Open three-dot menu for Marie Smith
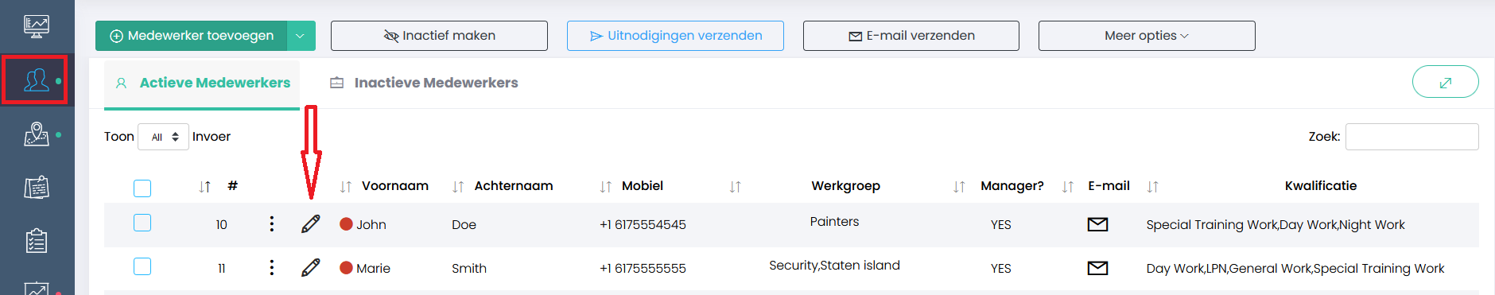This screenshot has height=295, width=1495. 272,268
